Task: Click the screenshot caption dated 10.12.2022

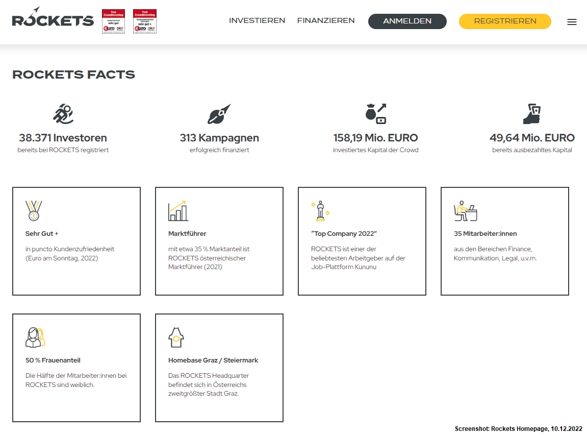Action: (x=519, y=429)
